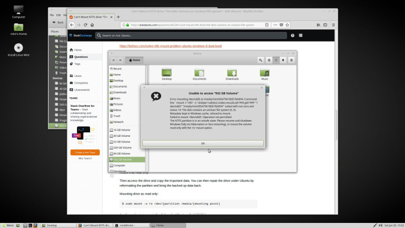Go forward in the Home file manager

pos(120,60)
